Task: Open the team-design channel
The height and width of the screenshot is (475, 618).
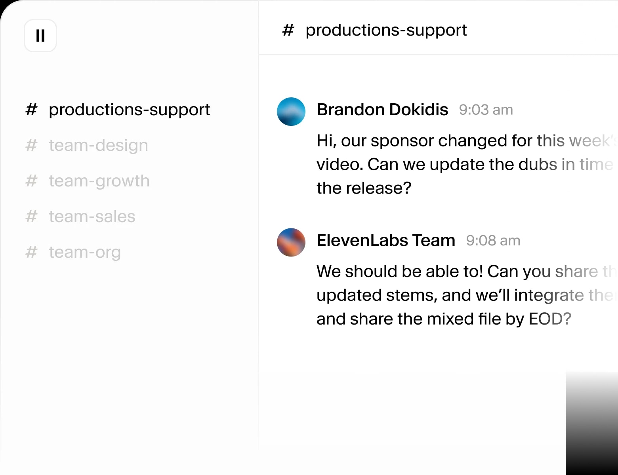Action: 98,145
